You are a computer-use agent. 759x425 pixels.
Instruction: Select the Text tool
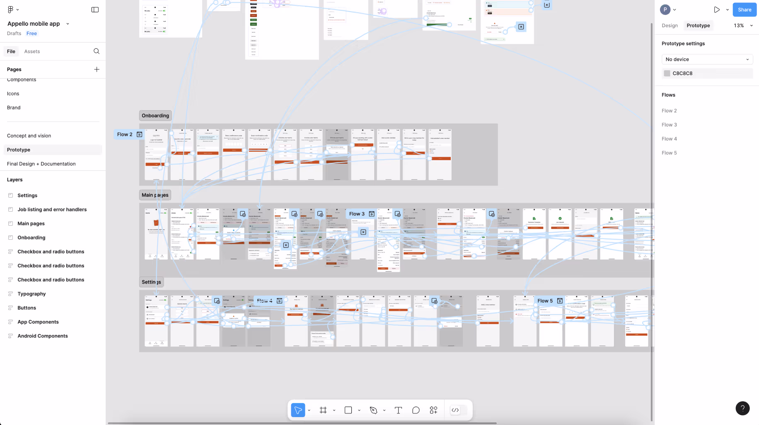(399, 410)
